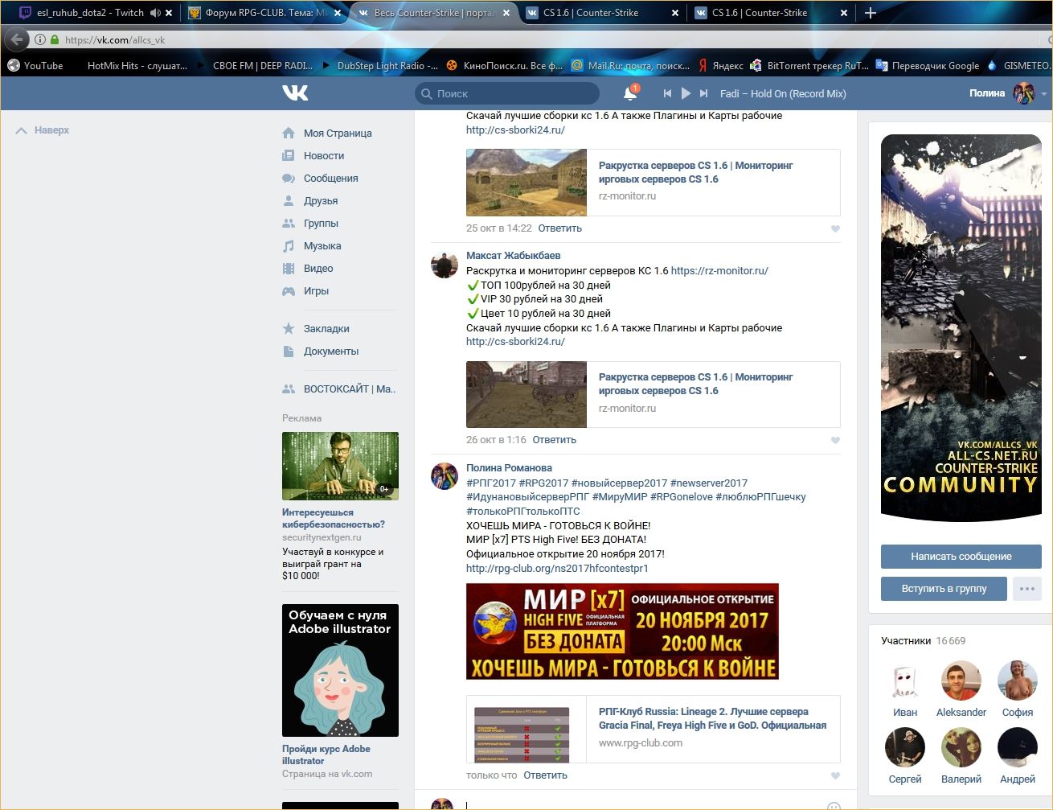
Task: Click the VK logo in the header
Action: pos(295,93)
